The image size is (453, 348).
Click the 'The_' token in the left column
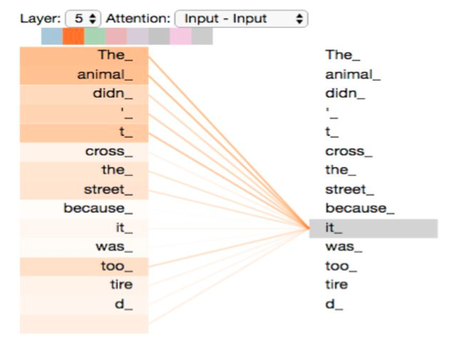(84, 56)
